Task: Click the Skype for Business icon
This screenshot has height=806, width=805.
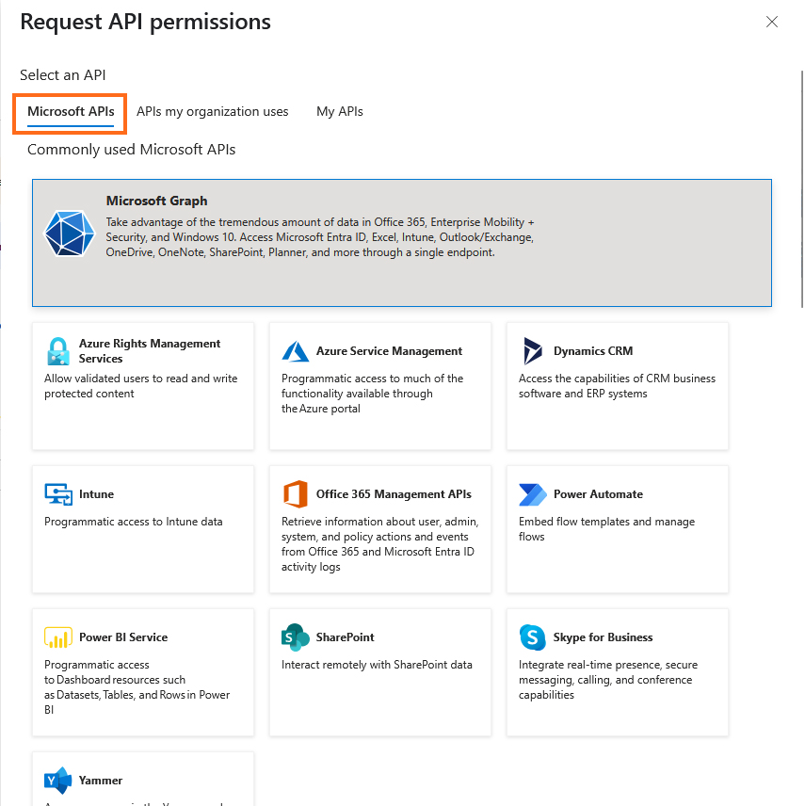Action: point(533,637)
